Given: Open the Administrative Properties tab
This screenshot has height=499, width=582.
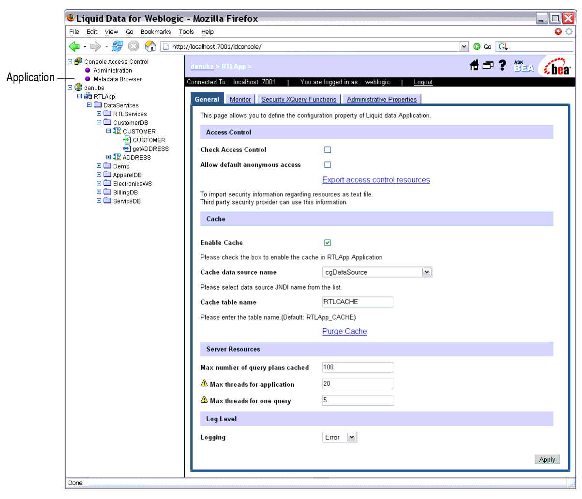Looking at the screenshot, I should [x=382, y=99].
